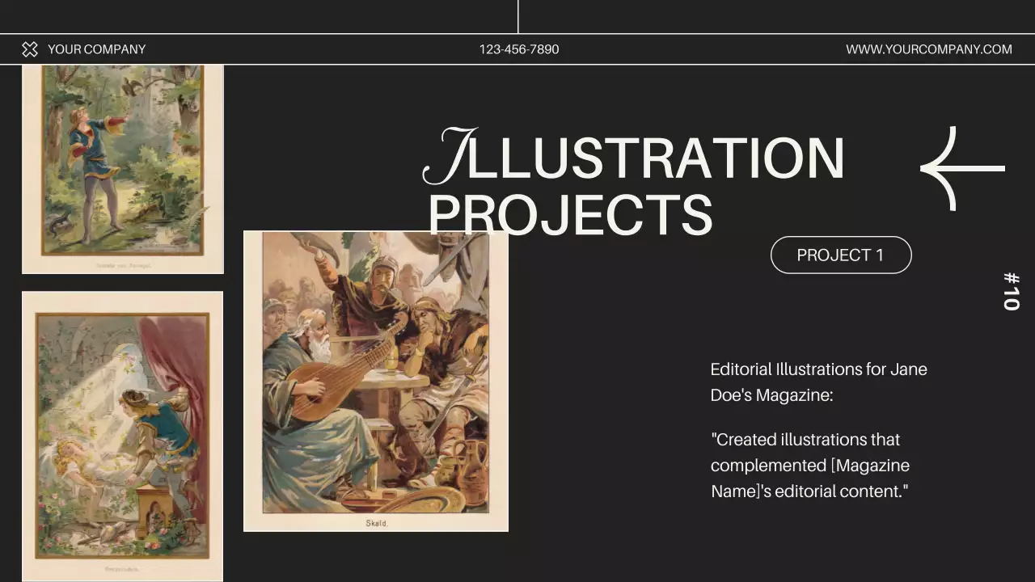The image size is (1035, 582).
Task: Select the "Editorial Illustrations for Jane Doe's Magazine" text
Action: (x=818, y=382)
